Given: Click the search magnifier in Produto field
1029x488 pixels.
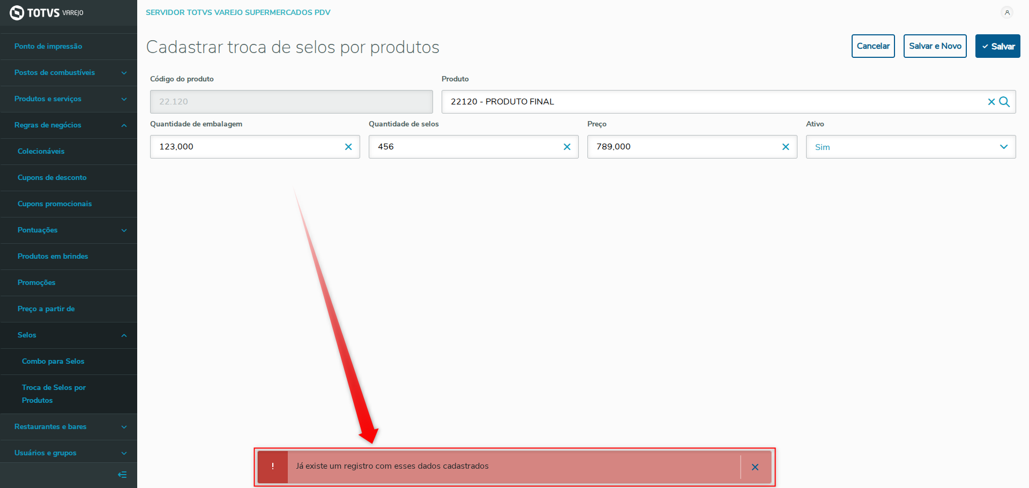Looking at the screenshot, I should 1005,102.
